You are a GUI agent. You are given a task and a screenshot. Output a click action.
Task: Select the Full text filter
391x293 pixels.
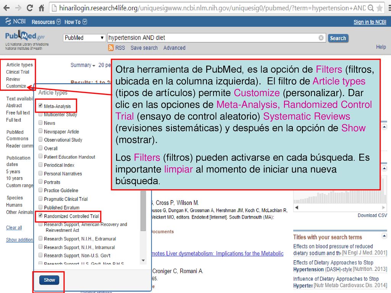tap(13, 120)
